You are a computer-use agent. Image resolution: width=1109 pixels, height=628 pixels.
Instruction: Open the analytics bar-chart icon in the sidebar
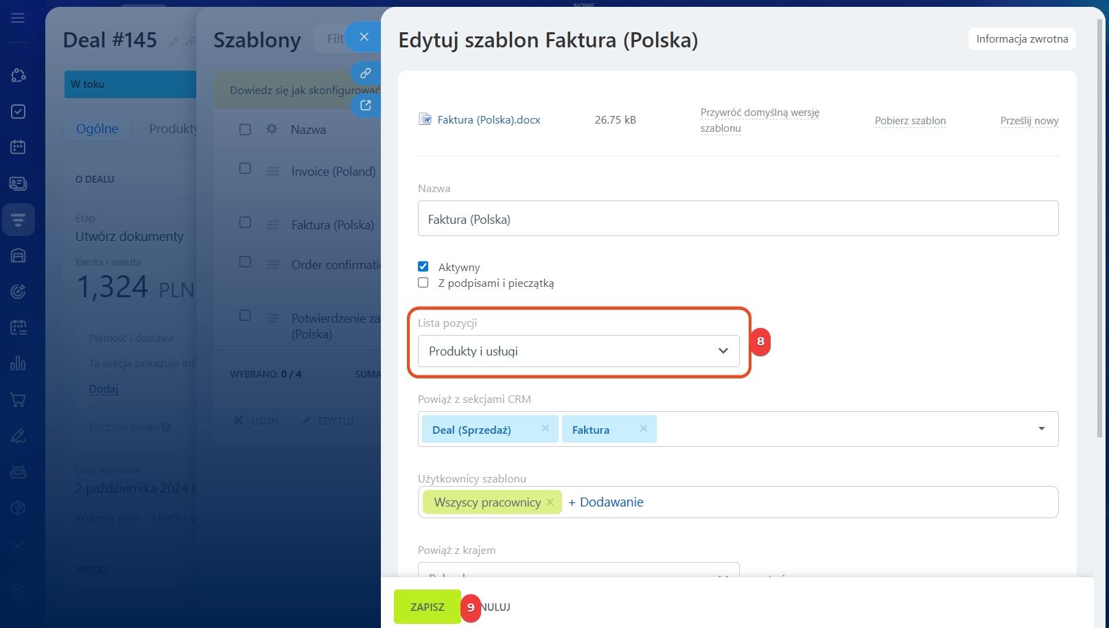[19, 363]
